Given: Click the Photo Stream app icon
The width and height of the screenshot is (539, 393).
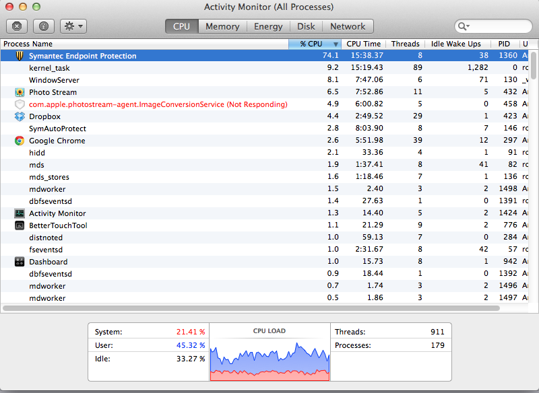Looking at the screenshot, I should point(20,92).
